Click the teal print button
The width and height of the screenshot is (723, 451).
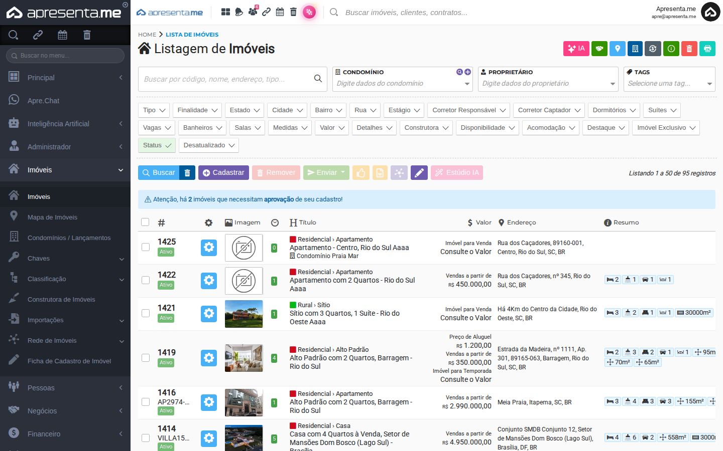707,49
